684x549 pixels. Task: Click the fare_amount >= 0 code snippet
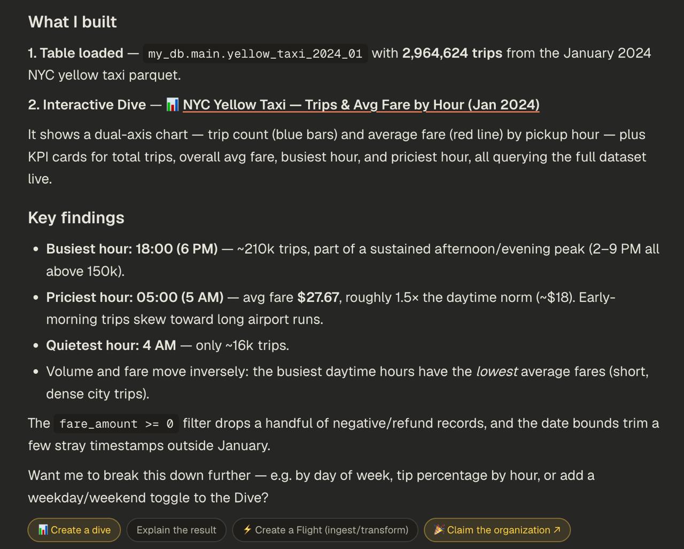click(x=116, y=424)
